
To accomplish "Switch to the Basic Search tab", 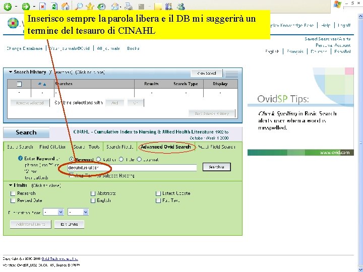I will pyautogui.click(x=20, y=147).
